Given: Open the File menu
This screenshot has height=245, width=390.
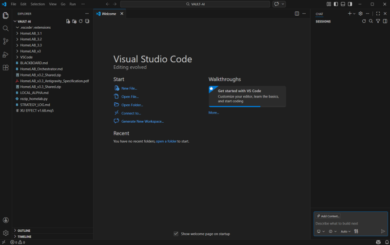Looking at the screenshot, I should point(14,4).
